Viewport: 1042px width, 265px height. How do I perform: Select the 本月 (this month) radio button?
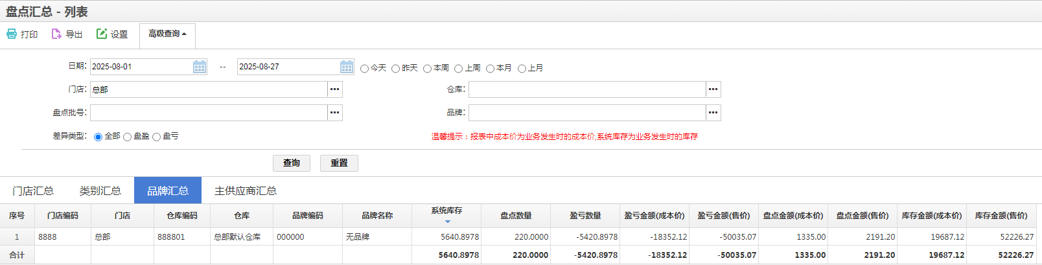(x=491, y=69)
